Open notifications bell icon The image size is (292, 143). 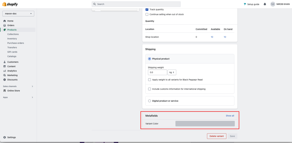click(x=265, y=4)
